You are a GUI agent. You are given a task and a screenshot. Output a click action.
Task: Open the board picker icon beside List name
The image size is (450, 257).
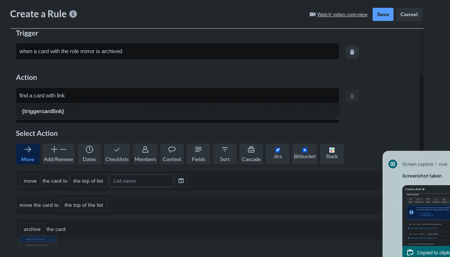coord(181,181)
